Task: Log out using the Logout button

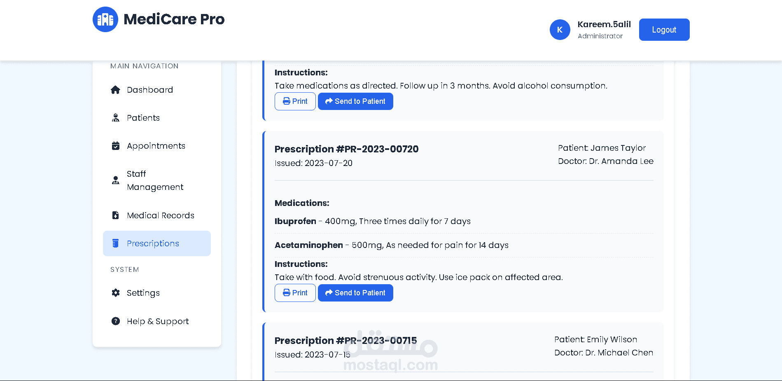Action: (x=664, y=30)
